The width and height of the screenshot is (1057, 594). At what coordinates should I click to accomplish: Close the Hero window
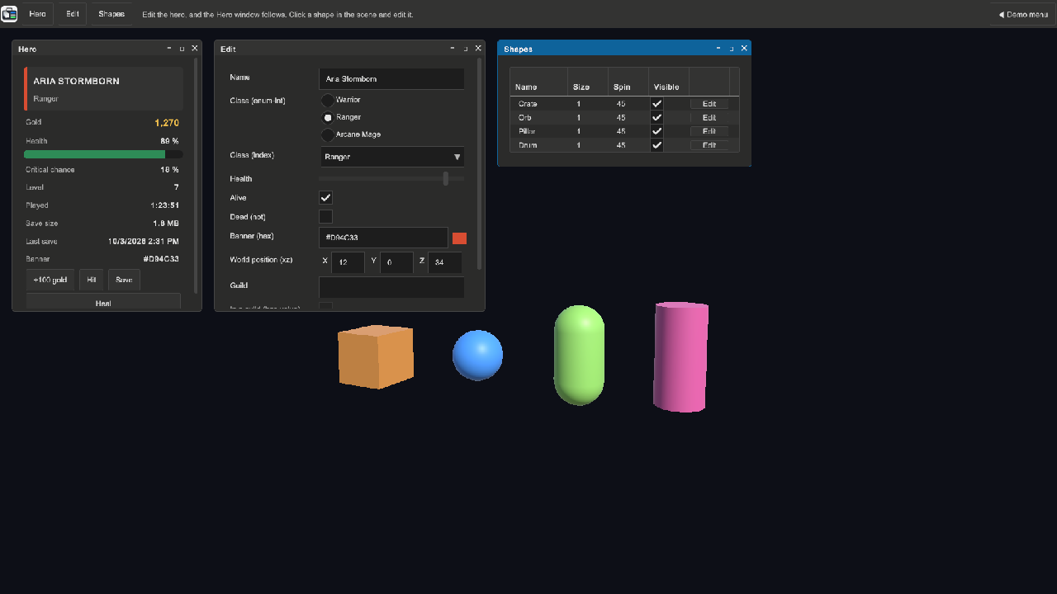click(195, 49)
